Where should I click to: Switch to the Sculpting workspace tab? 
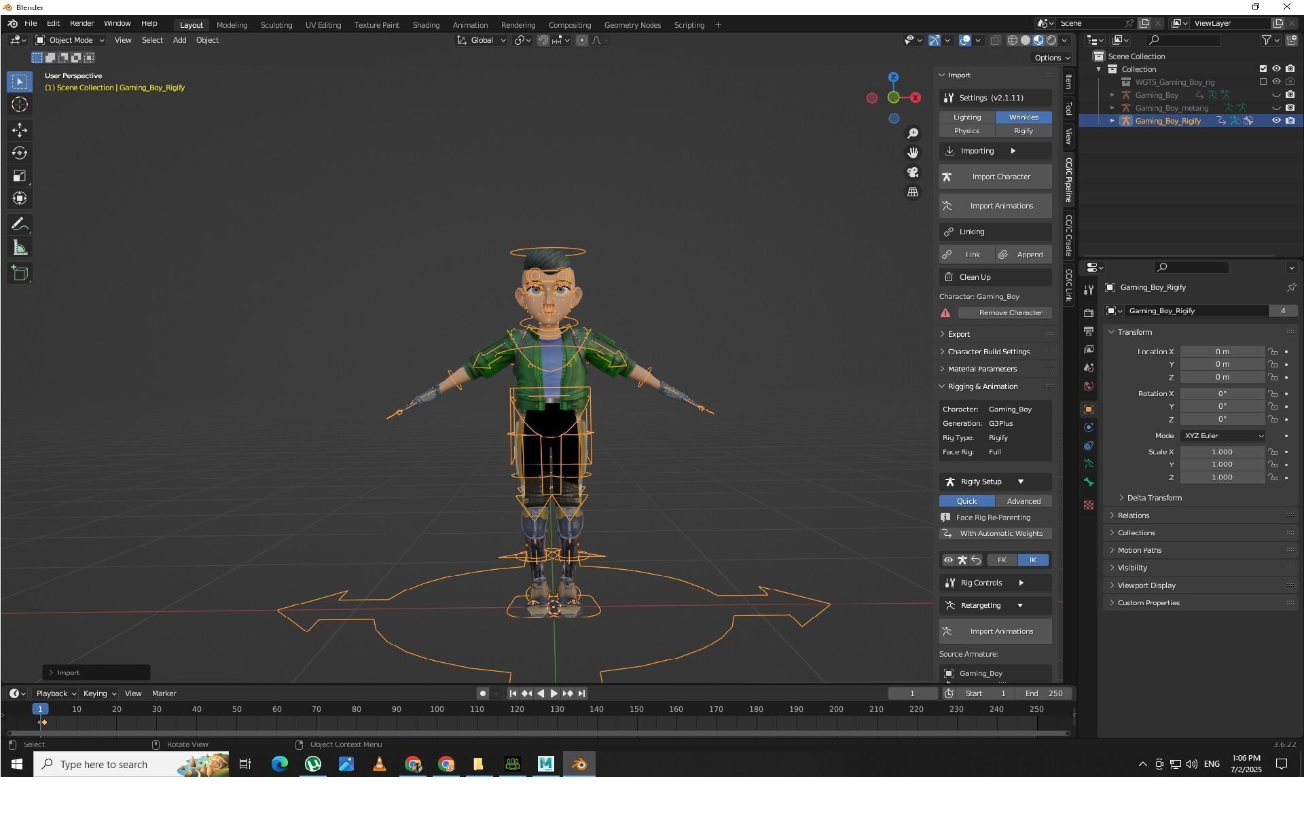[276, 25]
